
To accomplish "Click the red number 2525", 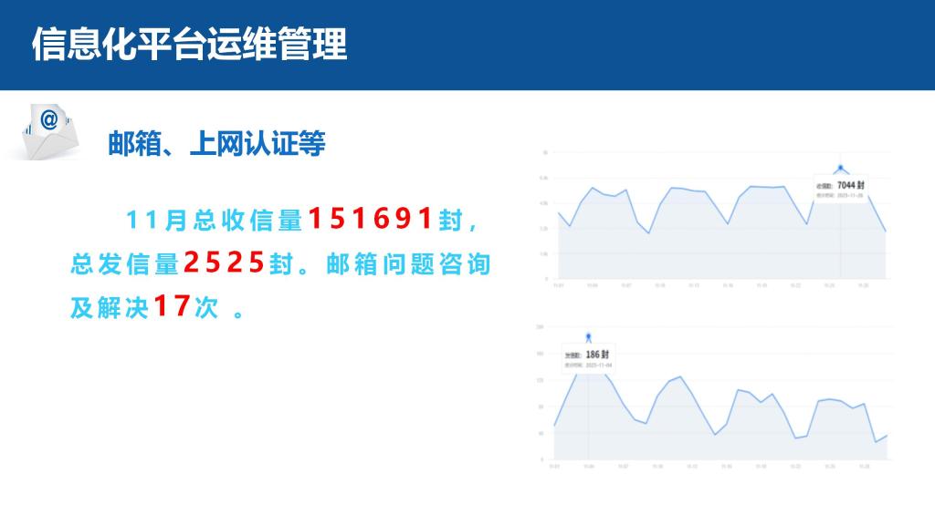I will [x=225, y=263].
